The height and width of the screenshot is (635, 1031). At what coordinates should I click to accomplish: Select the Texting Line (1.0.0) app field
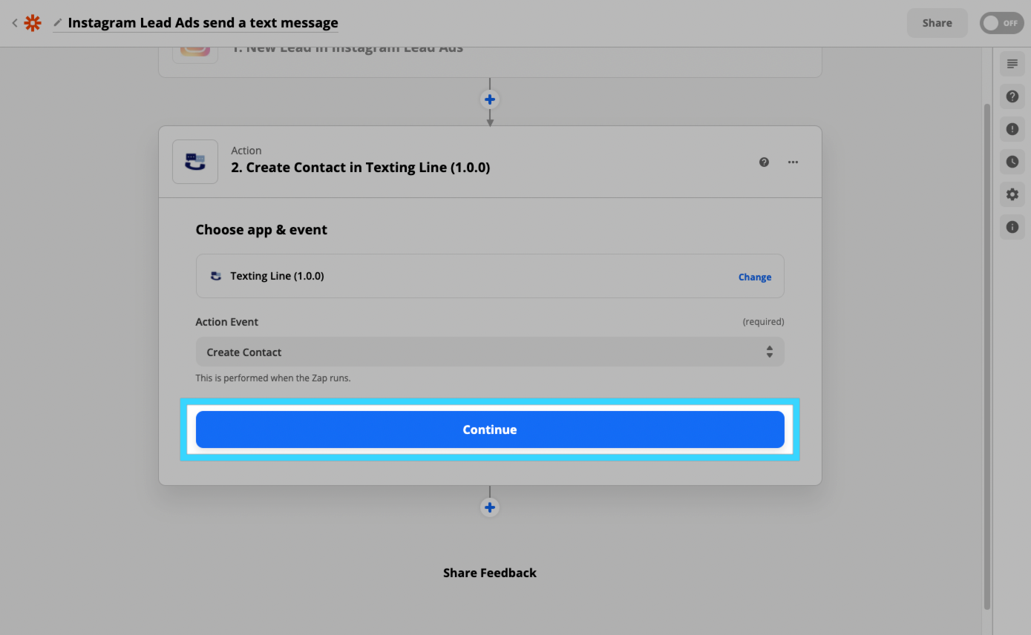pos(490,276)
